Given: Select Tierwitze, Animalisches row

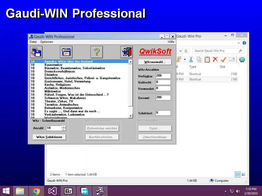Looking at the screenshot, I should [x=79, y=105].
